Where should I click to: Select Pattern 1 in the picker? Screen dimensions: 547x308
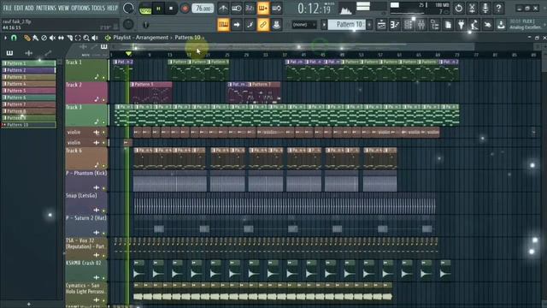pyautogui.click(x=29, y=63)
